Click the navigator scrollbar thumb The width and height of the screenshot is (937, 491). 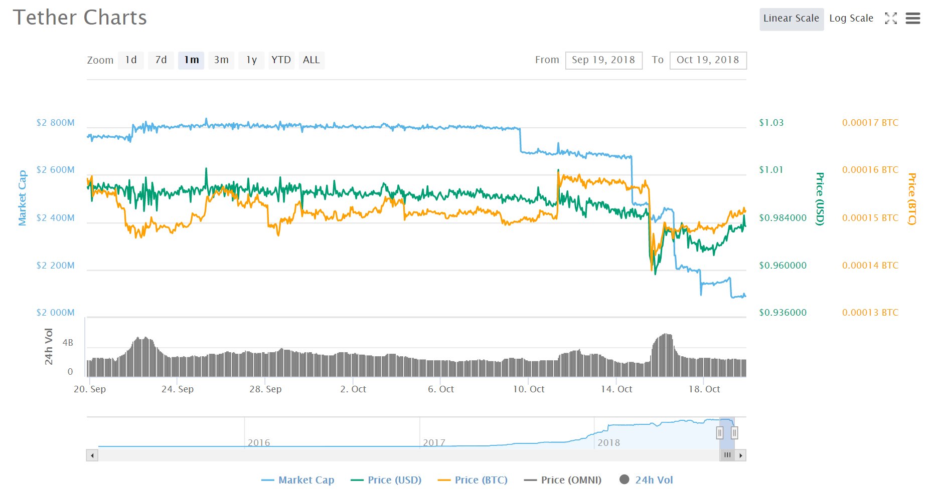(x=727, y=455)
